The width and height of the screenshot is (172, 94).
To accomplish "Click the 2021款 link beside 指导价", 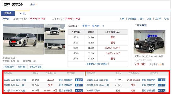I will click(6, 19).
